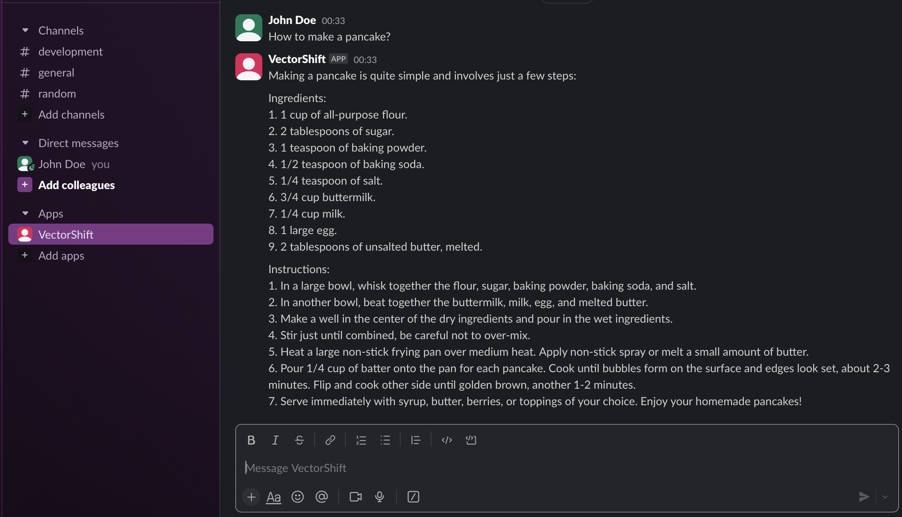Apply blockquote formatting

coord(416,440)
